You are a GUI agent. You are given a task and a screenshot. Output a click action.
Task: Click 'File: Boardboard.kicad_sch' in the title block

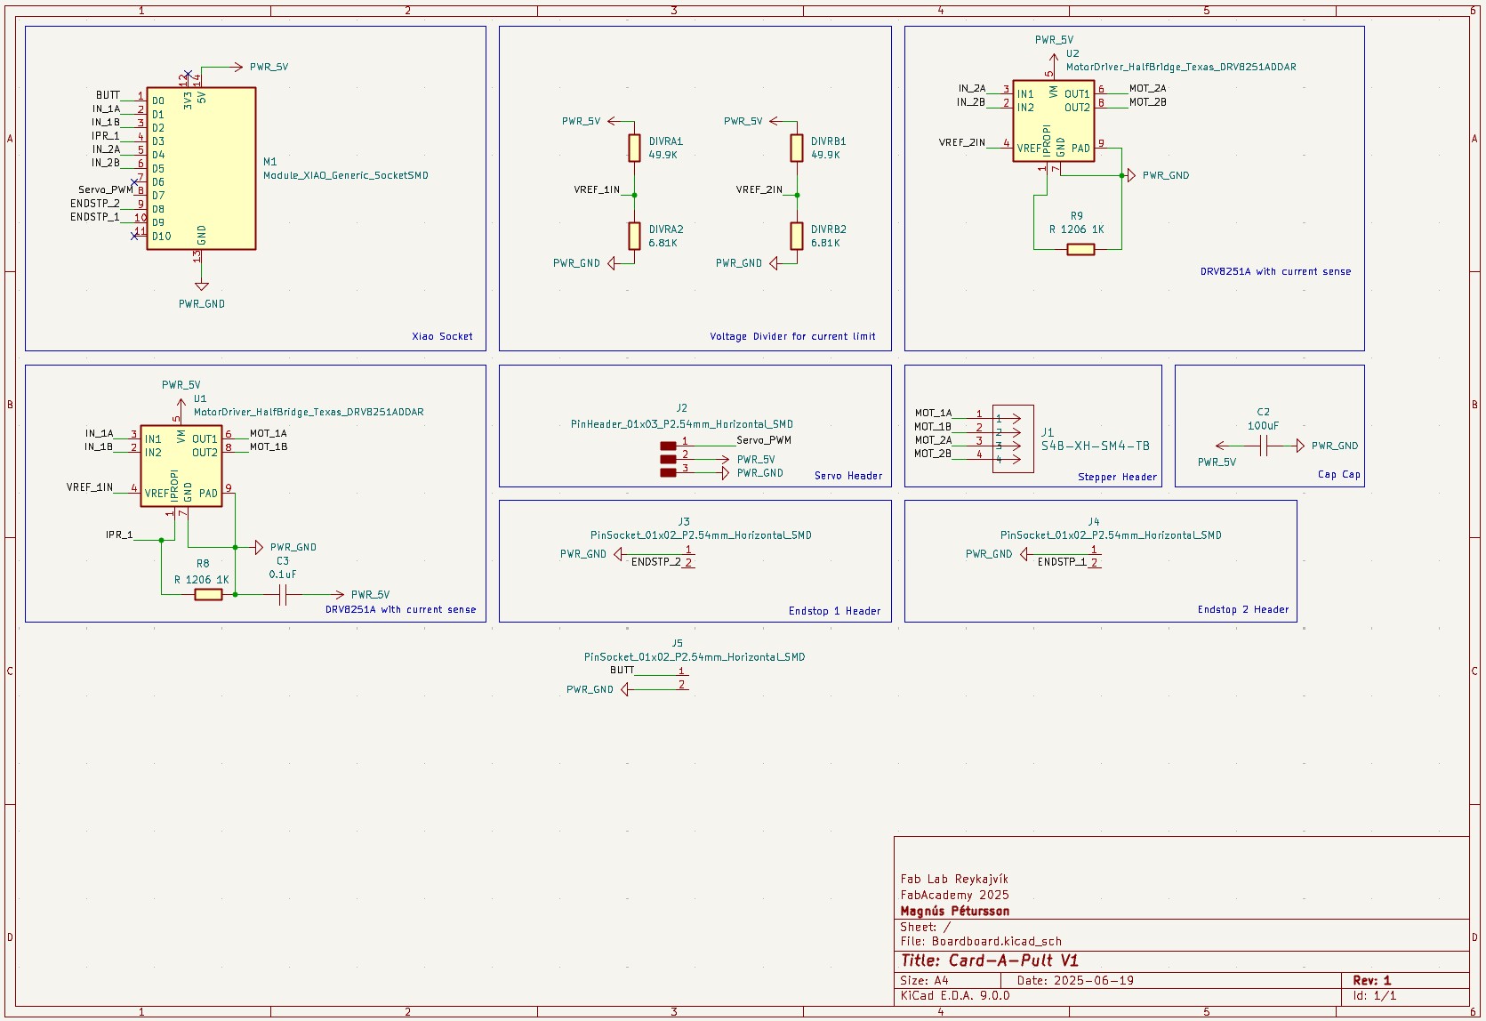(981, 941)
